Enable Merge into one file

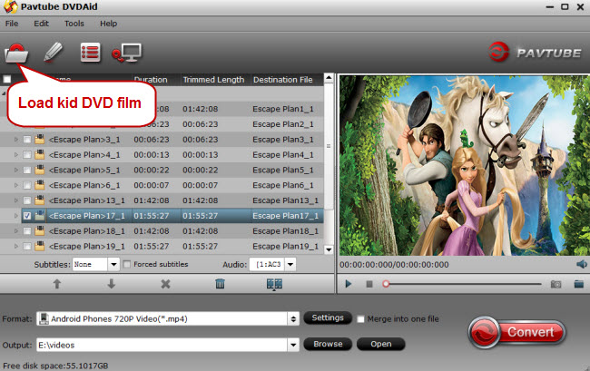(360, 319)
